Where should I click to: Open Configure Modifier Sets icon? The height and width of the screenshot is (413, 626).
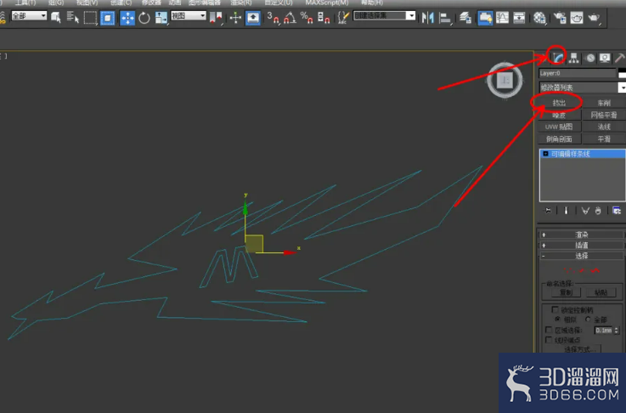point(617,211)
